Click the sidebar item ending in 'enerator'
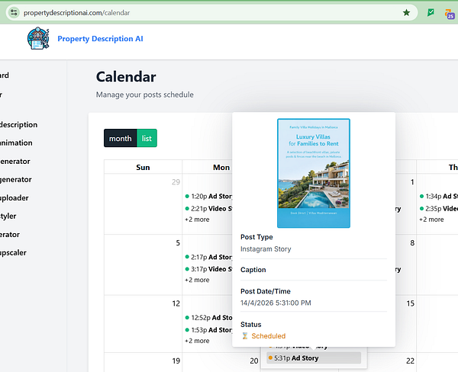Viewport: 458px width, 372px height. (x=15, y=161)
